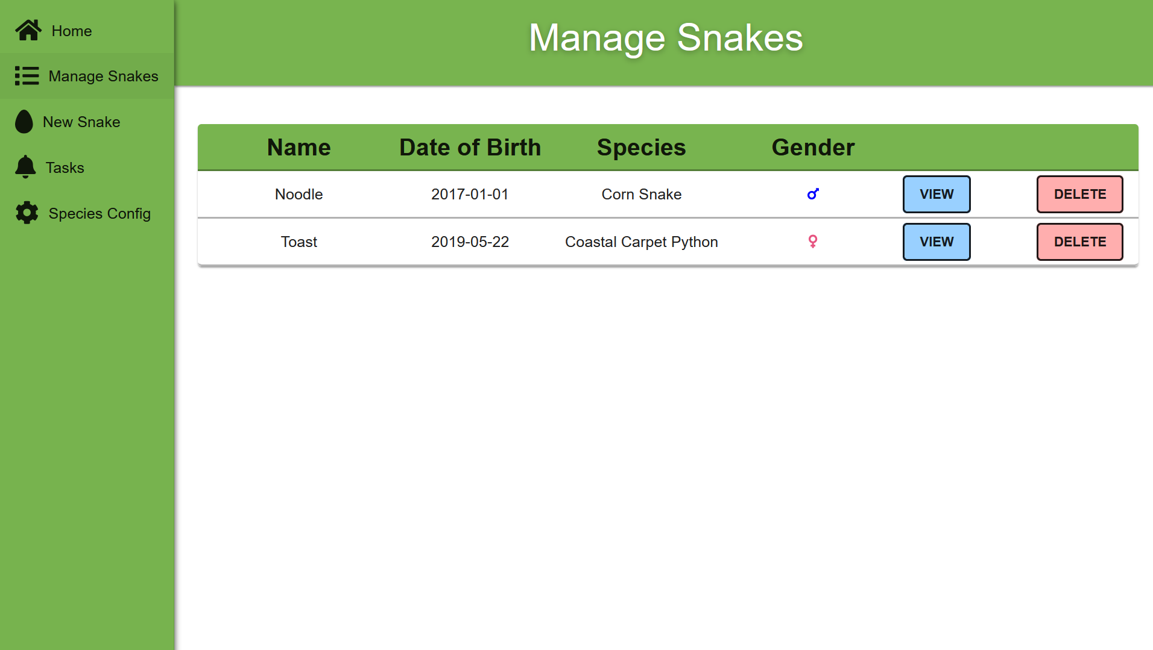
Task: Click the Tasks bell icon
Action: (25, 167)
